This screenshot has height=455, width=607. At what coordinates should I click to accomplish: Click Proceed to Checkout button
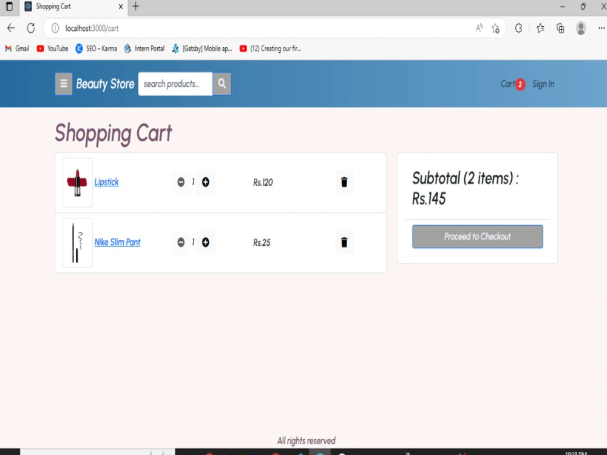(x=477, y=237)
